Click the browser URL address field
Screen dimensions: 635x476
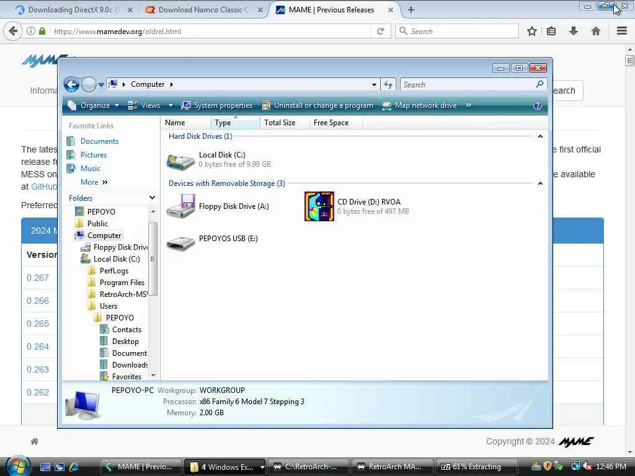211,31
